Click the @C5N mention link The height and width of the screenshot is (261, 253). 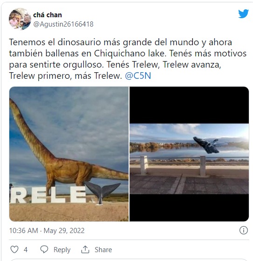[x=138, y=76]
